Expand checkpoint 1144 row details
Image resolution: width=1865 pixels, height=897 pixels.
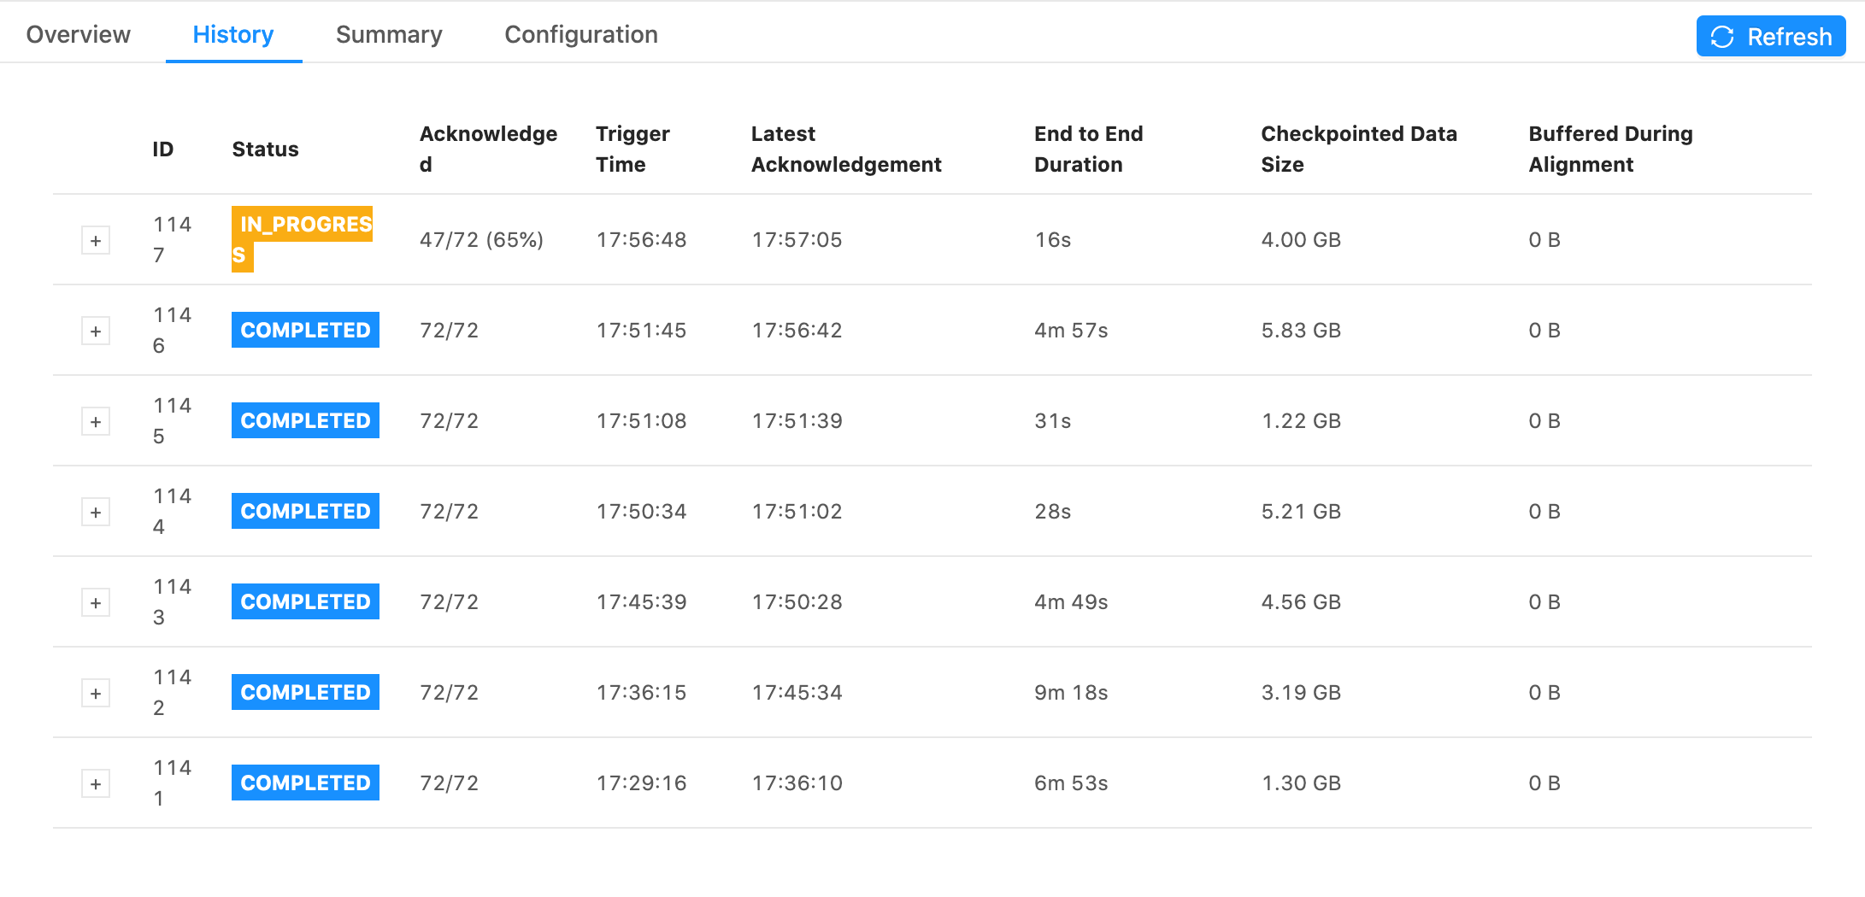click(x=96, y=513)
